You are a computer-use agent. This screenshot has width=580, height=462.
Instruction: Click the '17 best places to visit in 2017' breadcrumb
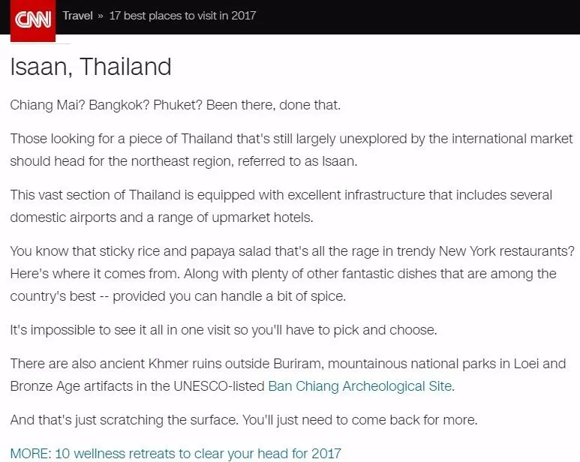pyautogui.click(x=182, y=16)
